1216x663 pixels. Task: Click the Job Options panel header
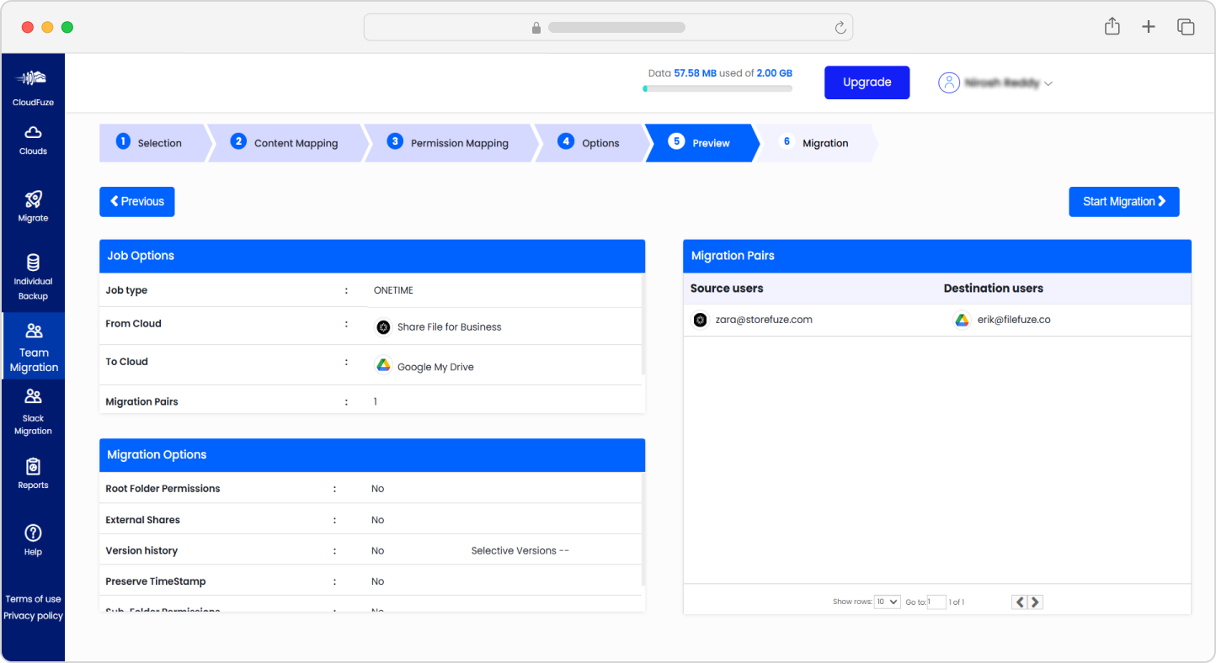coord(372,256)
